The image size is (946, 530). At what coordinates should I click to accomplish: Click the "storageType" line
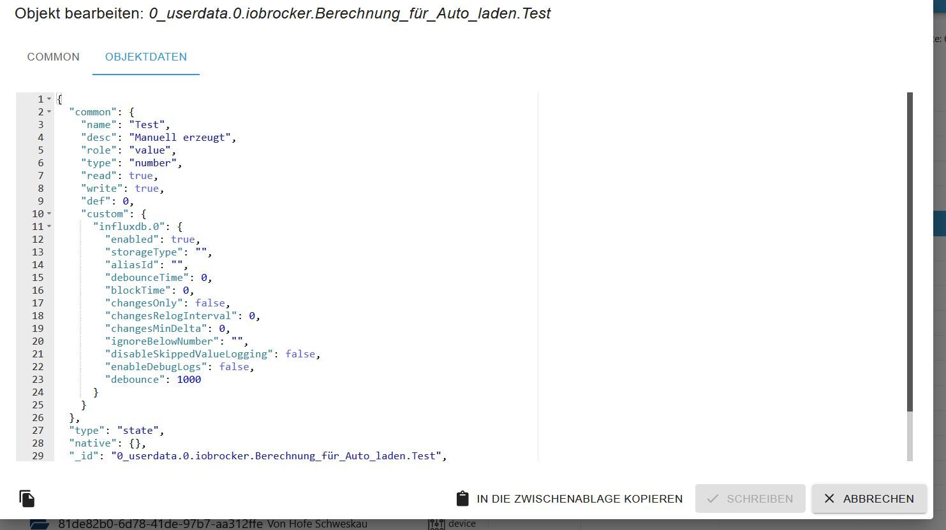click(158, 252)
